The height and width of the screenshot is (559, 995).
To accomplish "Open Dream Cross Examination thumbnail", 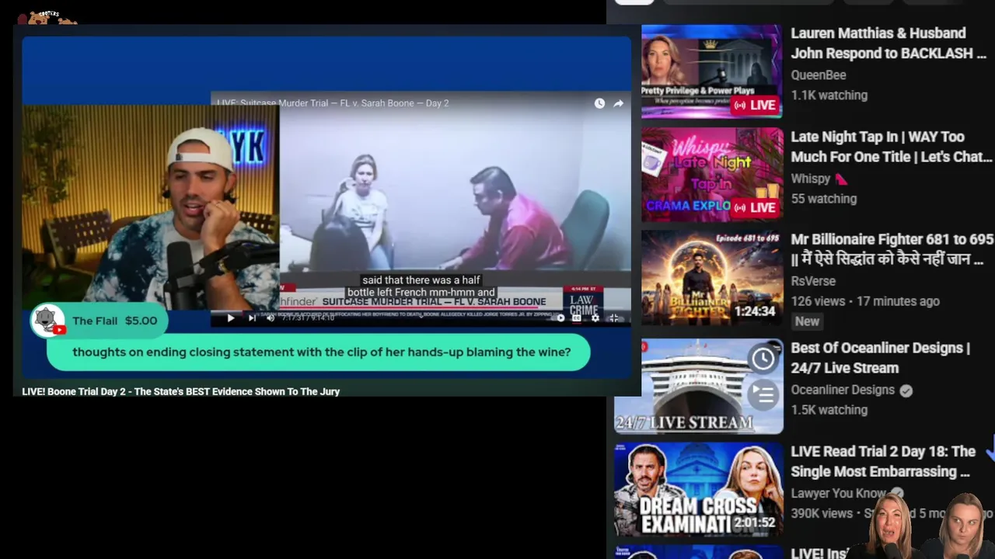I will coord(698,490).
